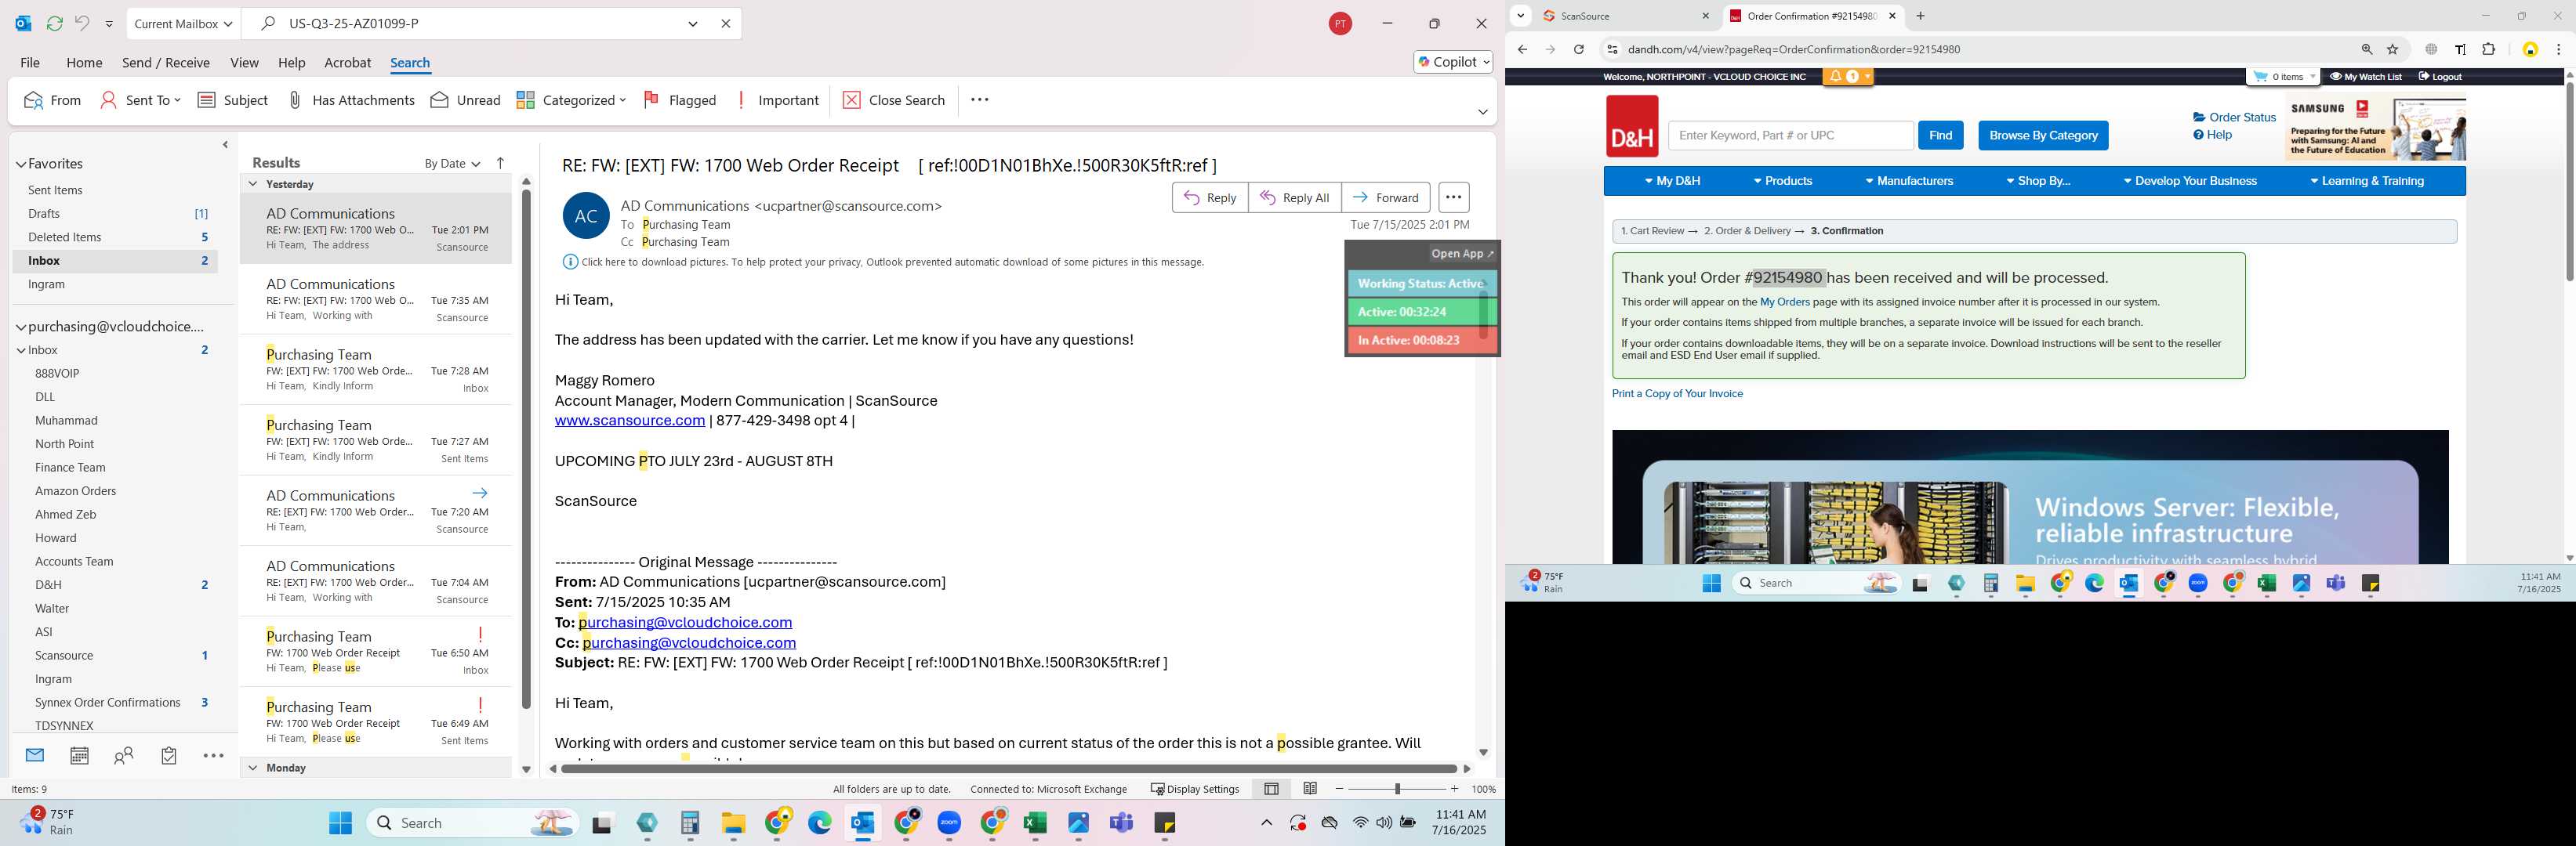This screenshot has height=846, width=2576.
Task: Open the Products menu on D&H
Action: coord(1783,181)
